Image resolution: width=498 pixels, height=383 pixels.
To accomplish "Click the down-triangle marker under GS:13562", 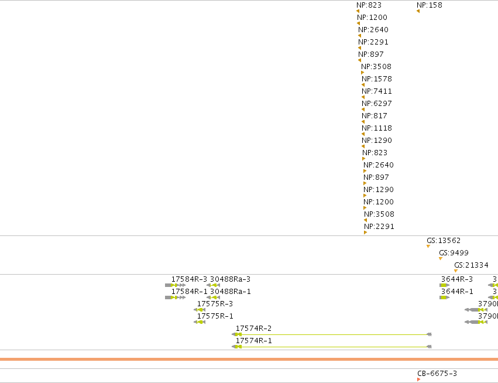I will click(428, 247).
